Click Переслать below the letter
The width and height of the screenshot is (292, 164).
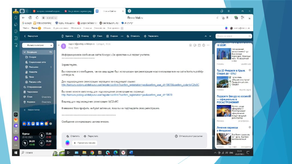tap(91, 136)
